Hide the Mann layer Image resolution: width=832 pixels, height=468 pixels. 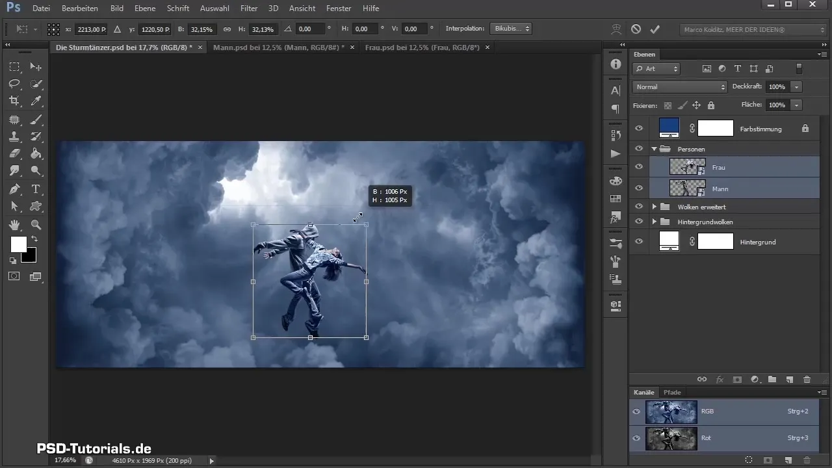click(x=638, y=188)
